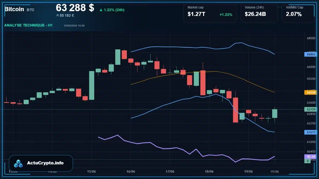Click the purple 42.14 RSI label
319x179 pixels.
311,156
